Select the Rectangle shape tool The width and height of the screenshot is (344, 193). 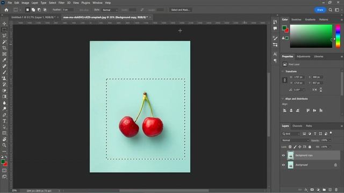coord(4,133)
